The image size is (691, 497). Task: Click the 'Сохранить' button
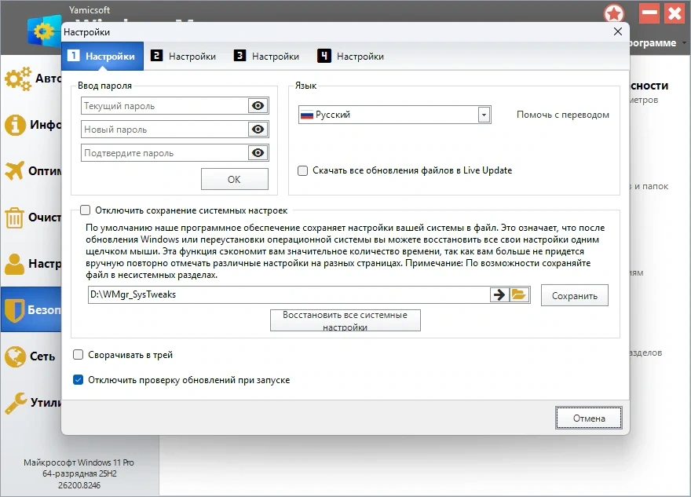point(575,296)
